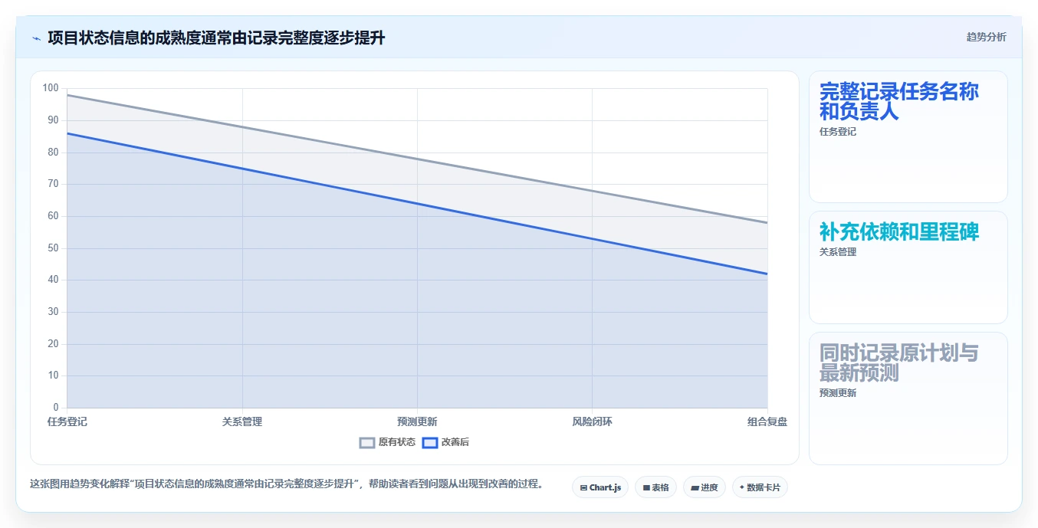
Task: Click the 原有状态 legend label
Action: (397, 442)
